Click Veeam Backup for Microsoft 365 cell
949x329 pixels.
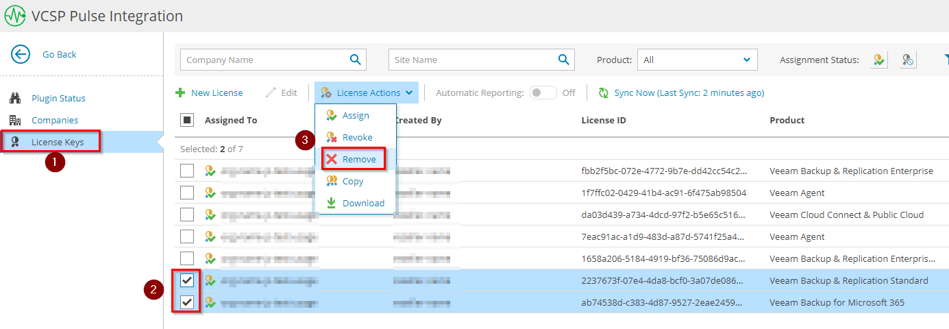point(837,302)
